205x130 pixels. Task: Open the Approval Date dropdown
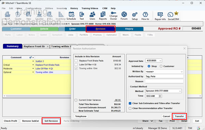point(161,61)
